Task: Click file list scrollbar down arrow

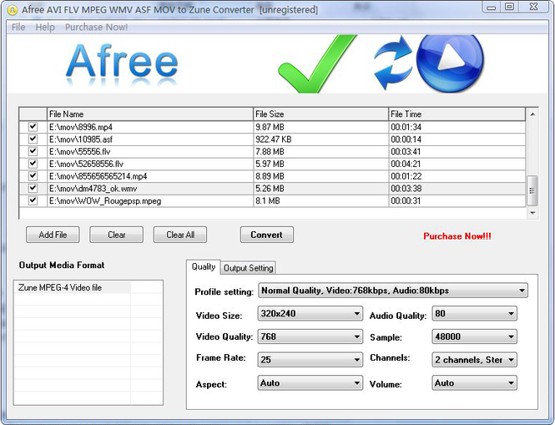Action: 532,213
